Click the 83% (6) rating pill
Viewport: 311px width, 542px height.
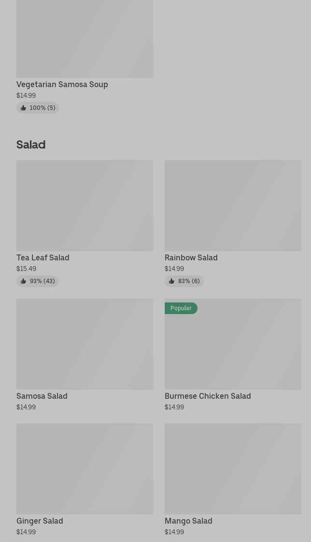[x=184, y=281]
